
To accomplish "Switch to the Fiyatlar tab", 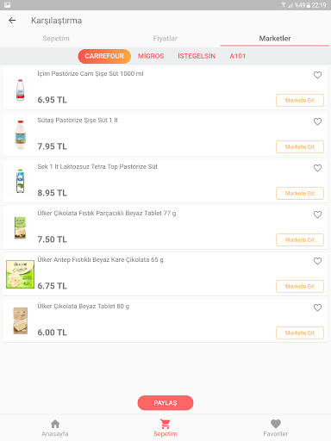I will click(165, 39).
